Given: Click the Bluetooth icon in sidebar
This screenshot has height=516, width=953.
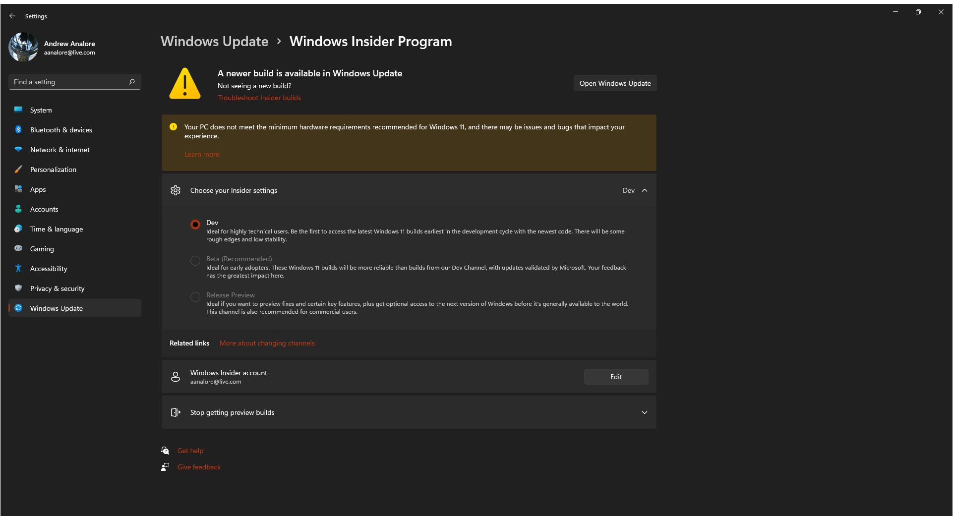Looking at the screenshot, I should pyautogui.click(x=18, y=129).
